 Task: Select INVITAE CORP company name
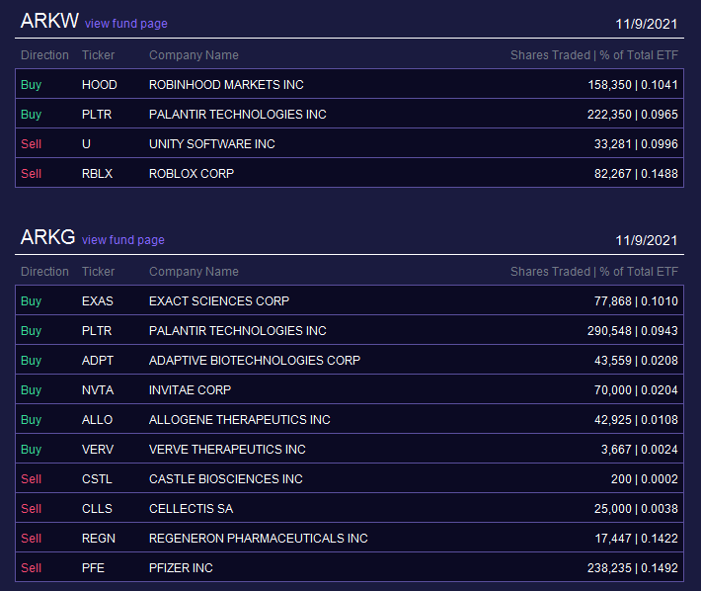[190, 389]
